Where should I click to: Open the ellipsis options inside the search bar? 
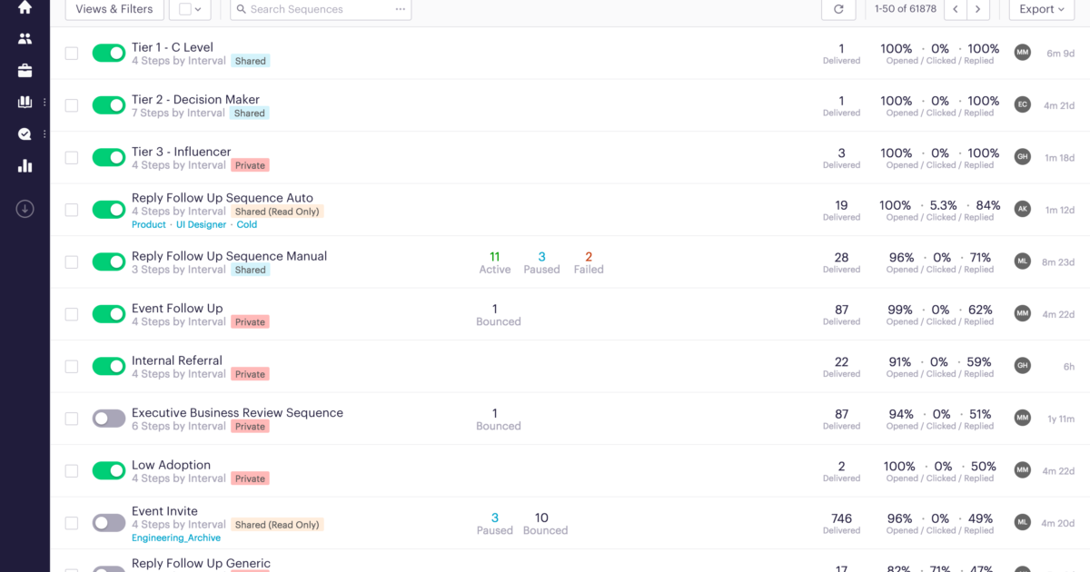tap(398, 8)
